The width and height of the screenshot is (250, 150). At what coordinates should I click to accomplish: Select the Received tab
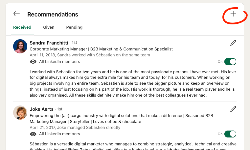click(22, 27)
